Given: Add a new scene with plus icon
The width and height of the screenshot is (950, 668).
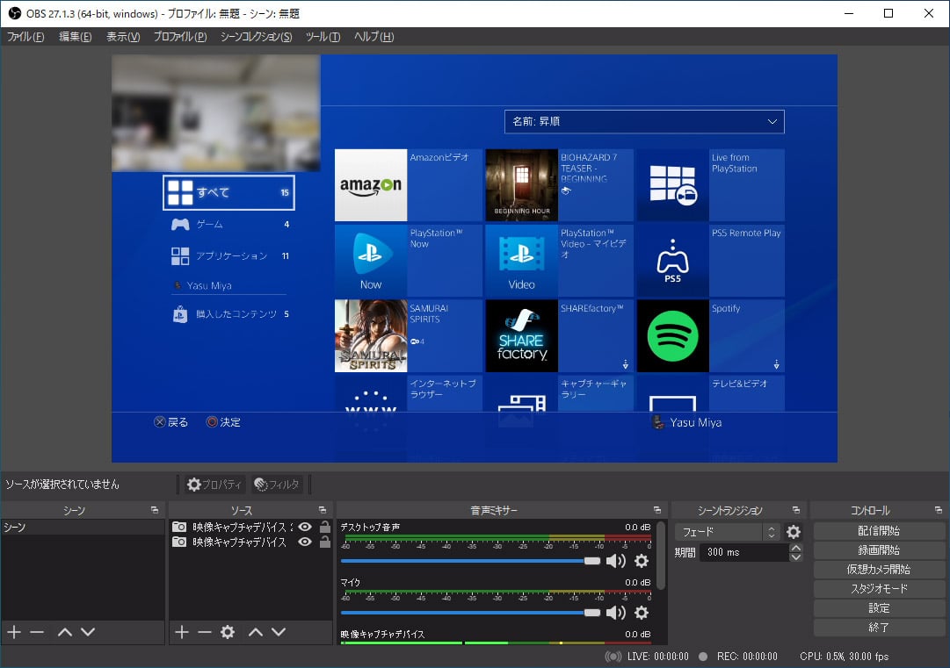Looking at the screenshot, I should point(14,632).
